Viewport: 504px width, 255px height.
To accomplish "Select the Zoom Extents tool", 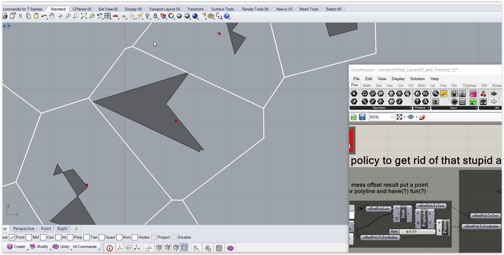I will 84,16.
